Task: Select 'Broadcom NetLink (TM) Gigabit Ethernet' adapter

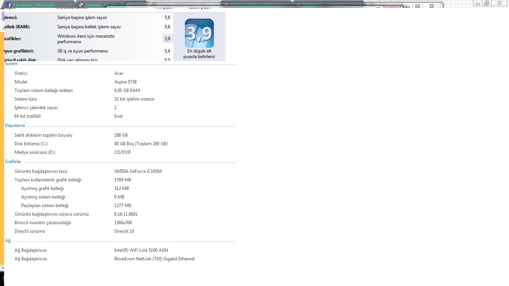Action: [x=155, y=259]
